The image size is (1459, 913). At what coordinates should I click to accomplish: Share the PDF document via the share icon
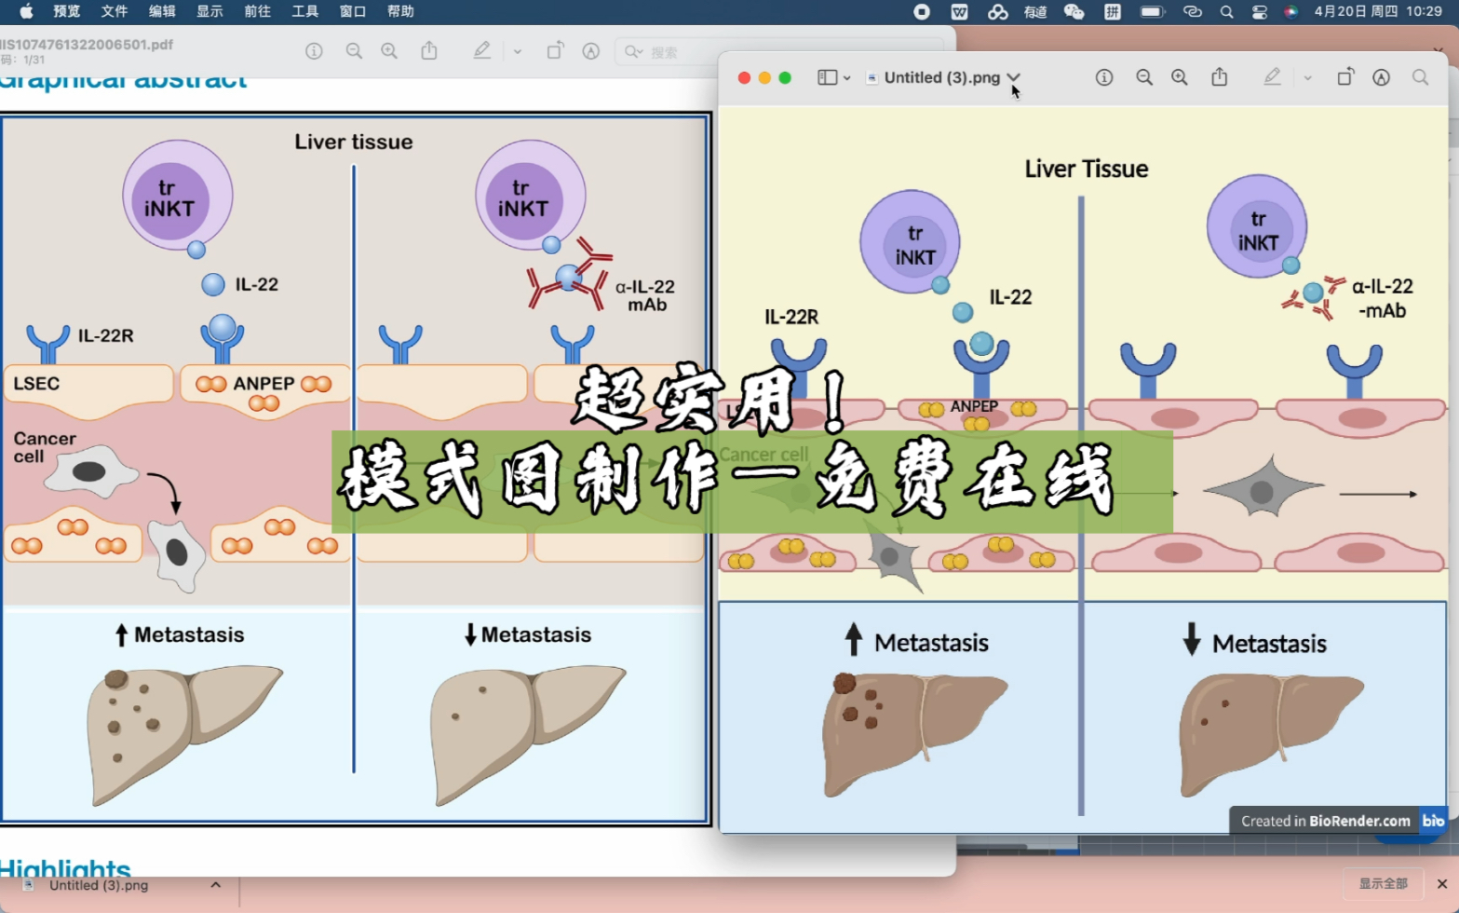tap(429, 50)
